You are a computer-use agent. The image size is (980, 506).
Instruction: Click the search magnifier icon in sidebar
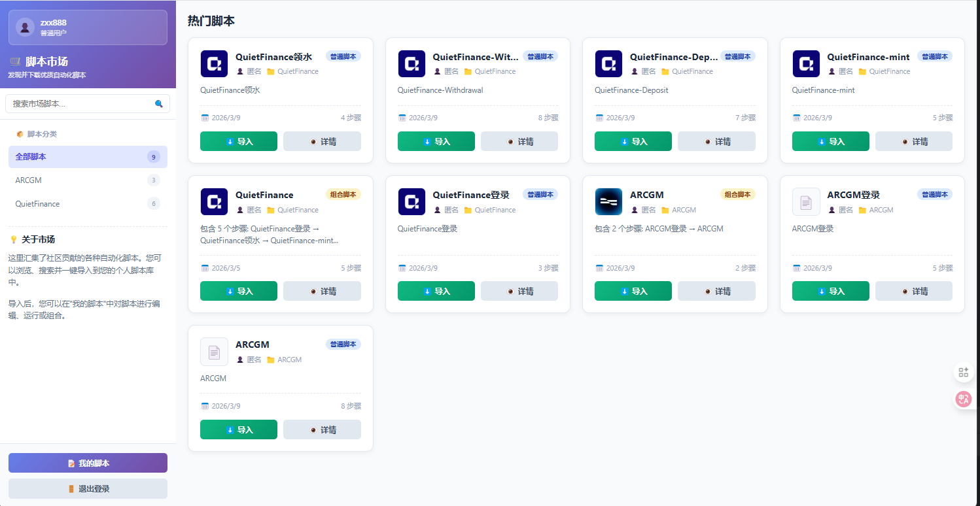pyautogui.click(x=158, y=103)
